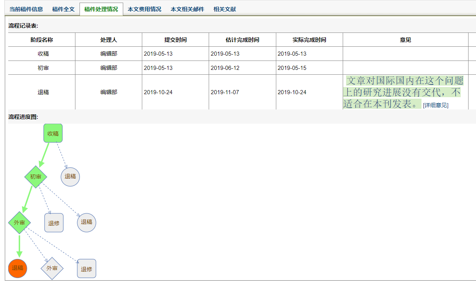Click the 退稿 cell in the table

click(42, 92)
